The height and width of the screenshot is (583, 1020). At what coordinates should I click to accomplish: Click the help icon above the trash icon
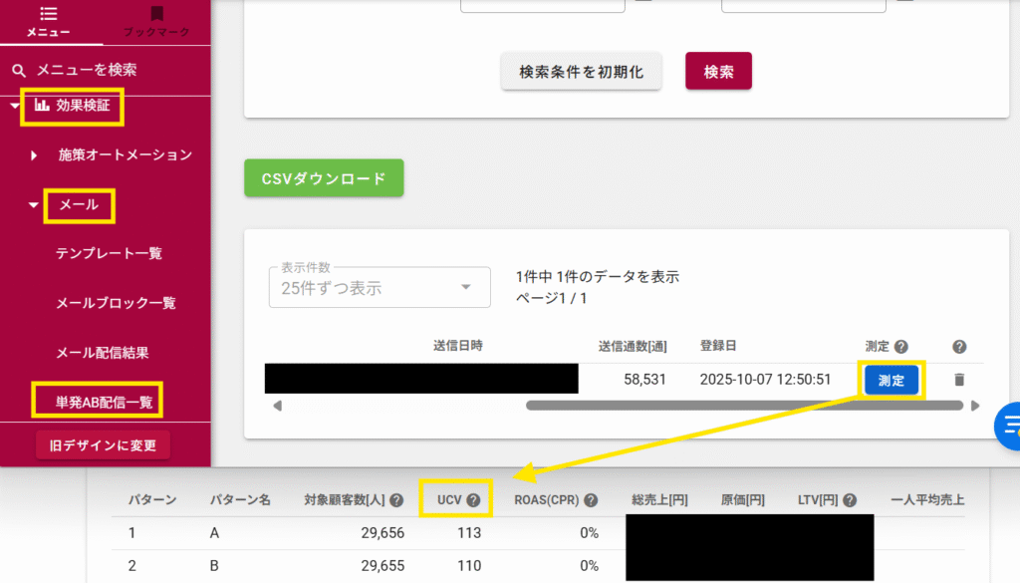pos(959,347)
